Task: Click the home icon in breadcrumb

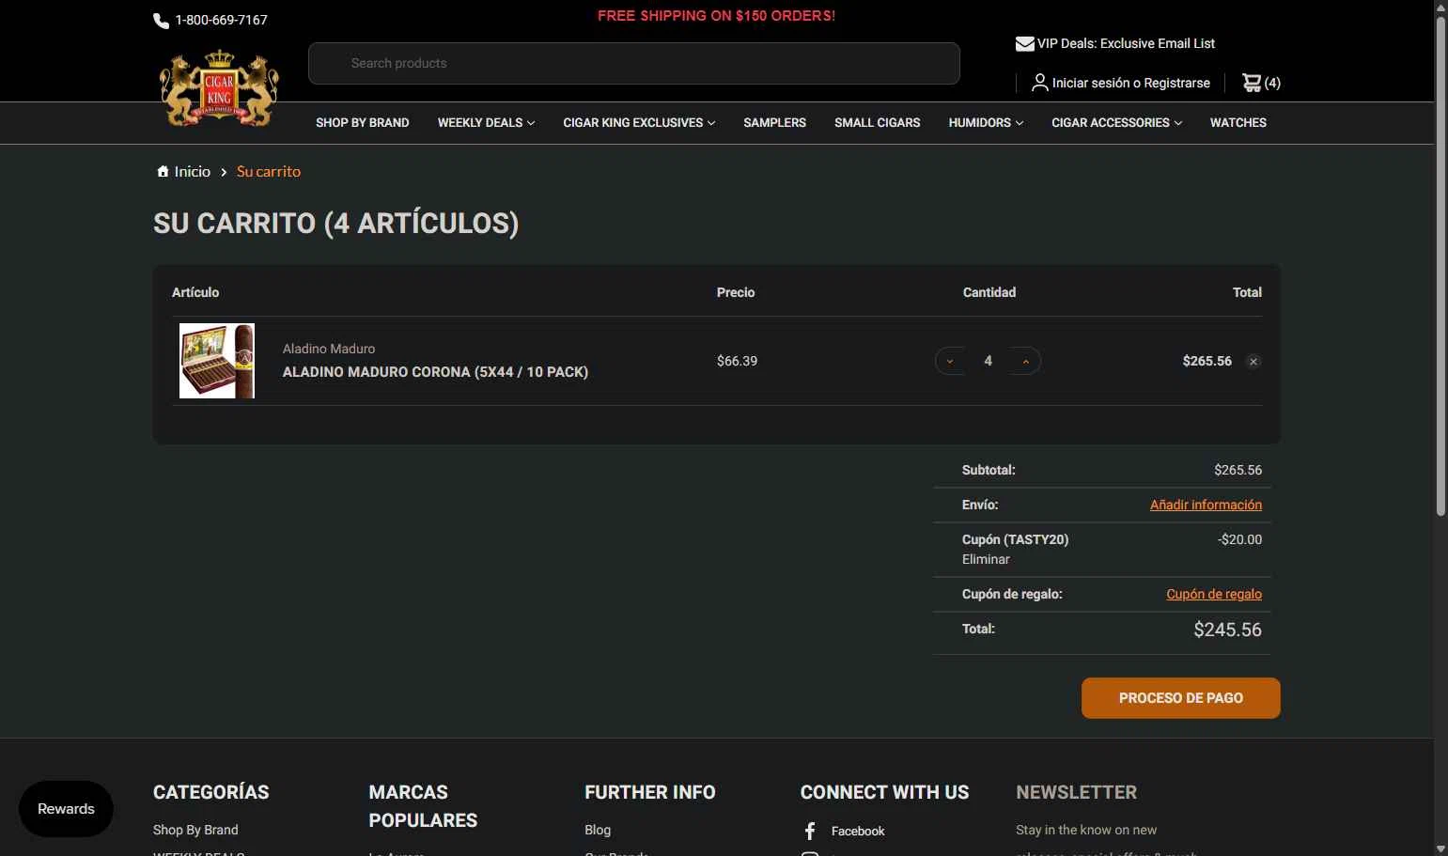Action: click(x=163, y=171)
